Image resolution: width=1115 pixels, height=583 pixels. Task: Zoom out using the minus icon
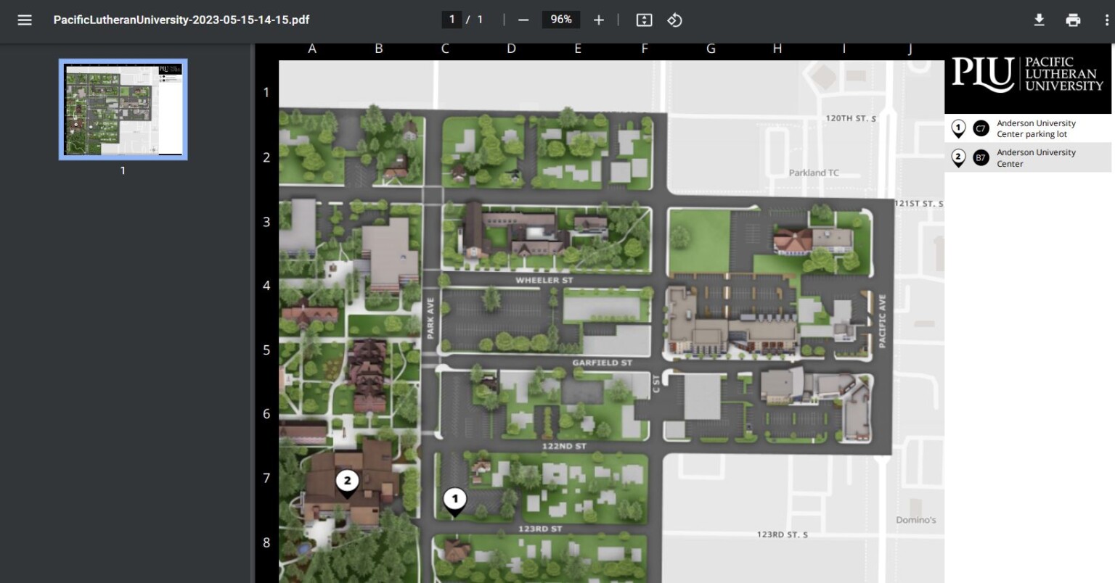coord(523,20)
